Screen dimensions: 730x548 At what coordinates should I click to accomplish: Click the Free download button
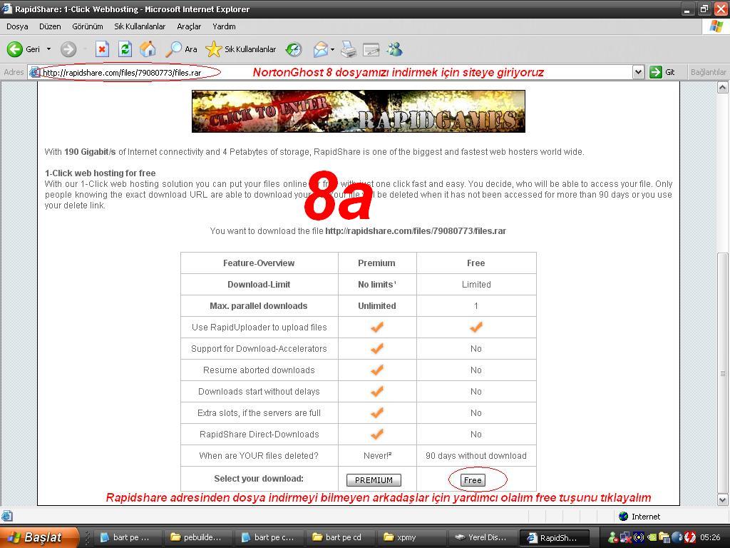coord(473,480)
